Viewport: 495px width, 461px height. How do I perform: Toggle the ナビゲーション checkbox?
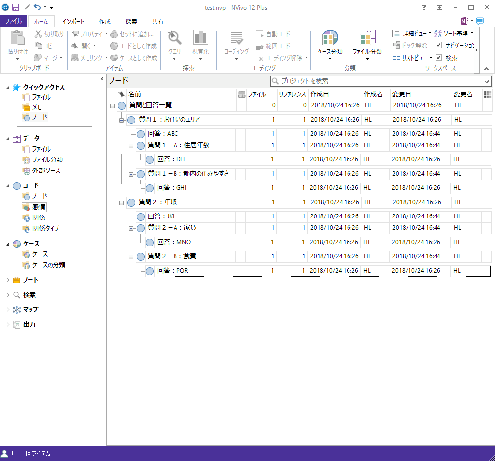pyautogui.click(x=439, y=45)
